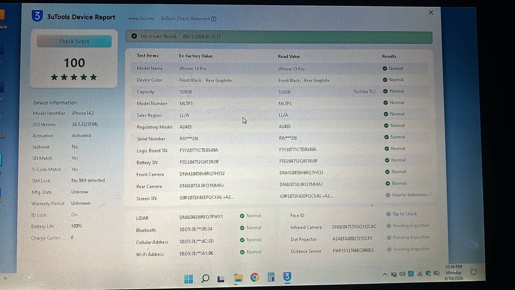Open the notification center icon
515x290 pixels.
[x=473, y=272]
